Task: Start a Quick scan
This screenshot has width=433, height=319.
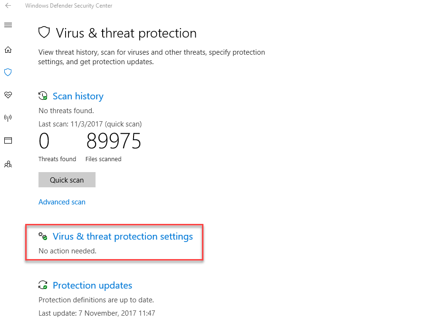Action: 67,180
